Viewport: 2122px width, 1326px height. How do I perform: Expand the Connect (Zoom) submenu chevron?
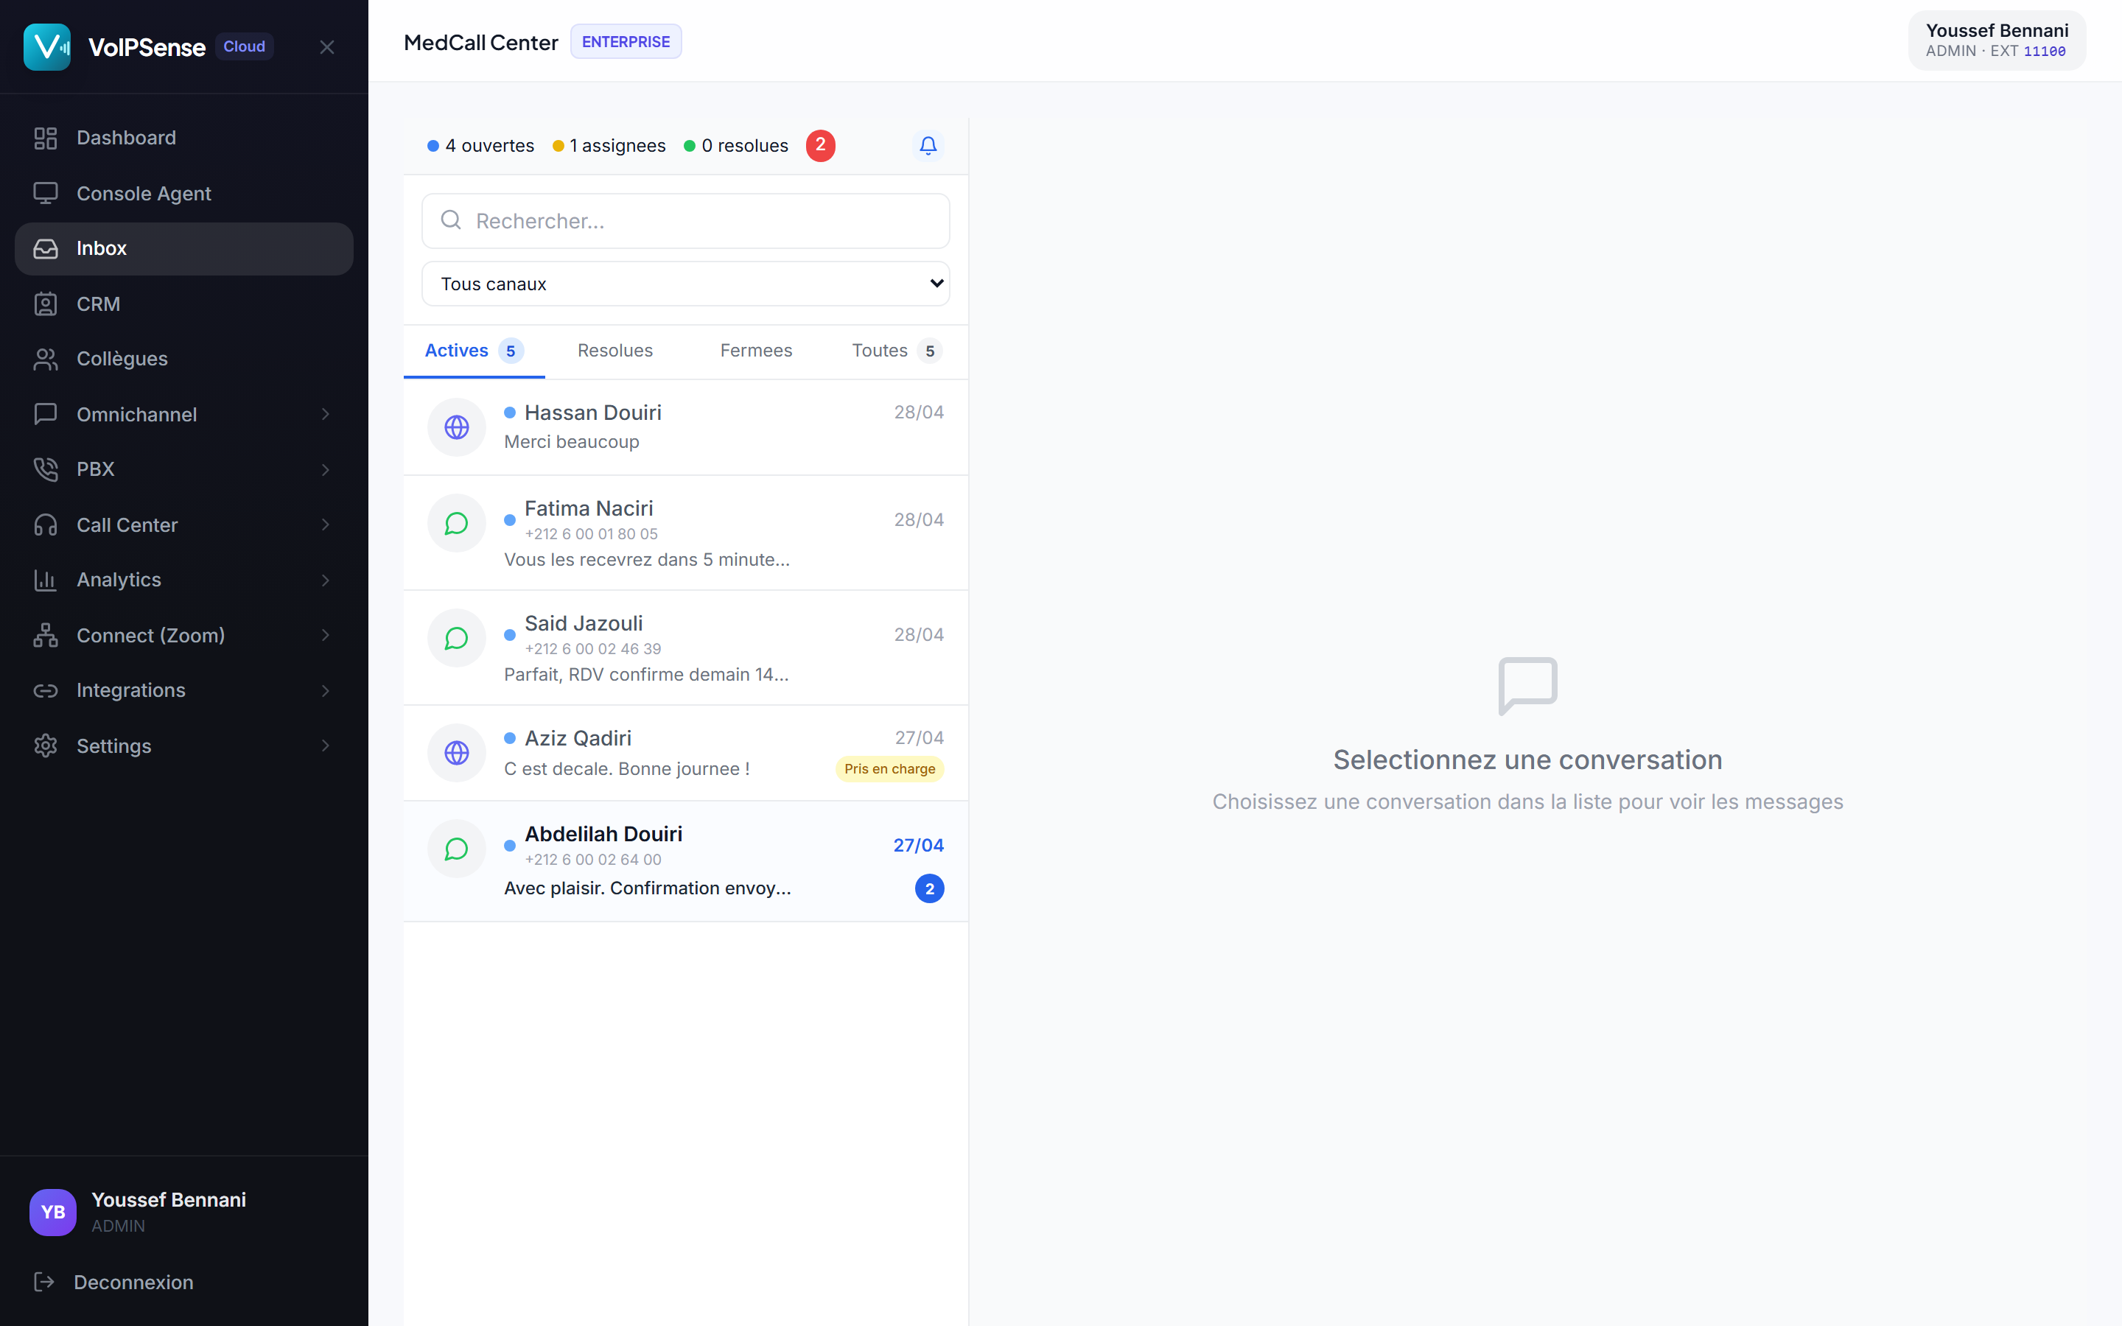click(x=326, y=635)
